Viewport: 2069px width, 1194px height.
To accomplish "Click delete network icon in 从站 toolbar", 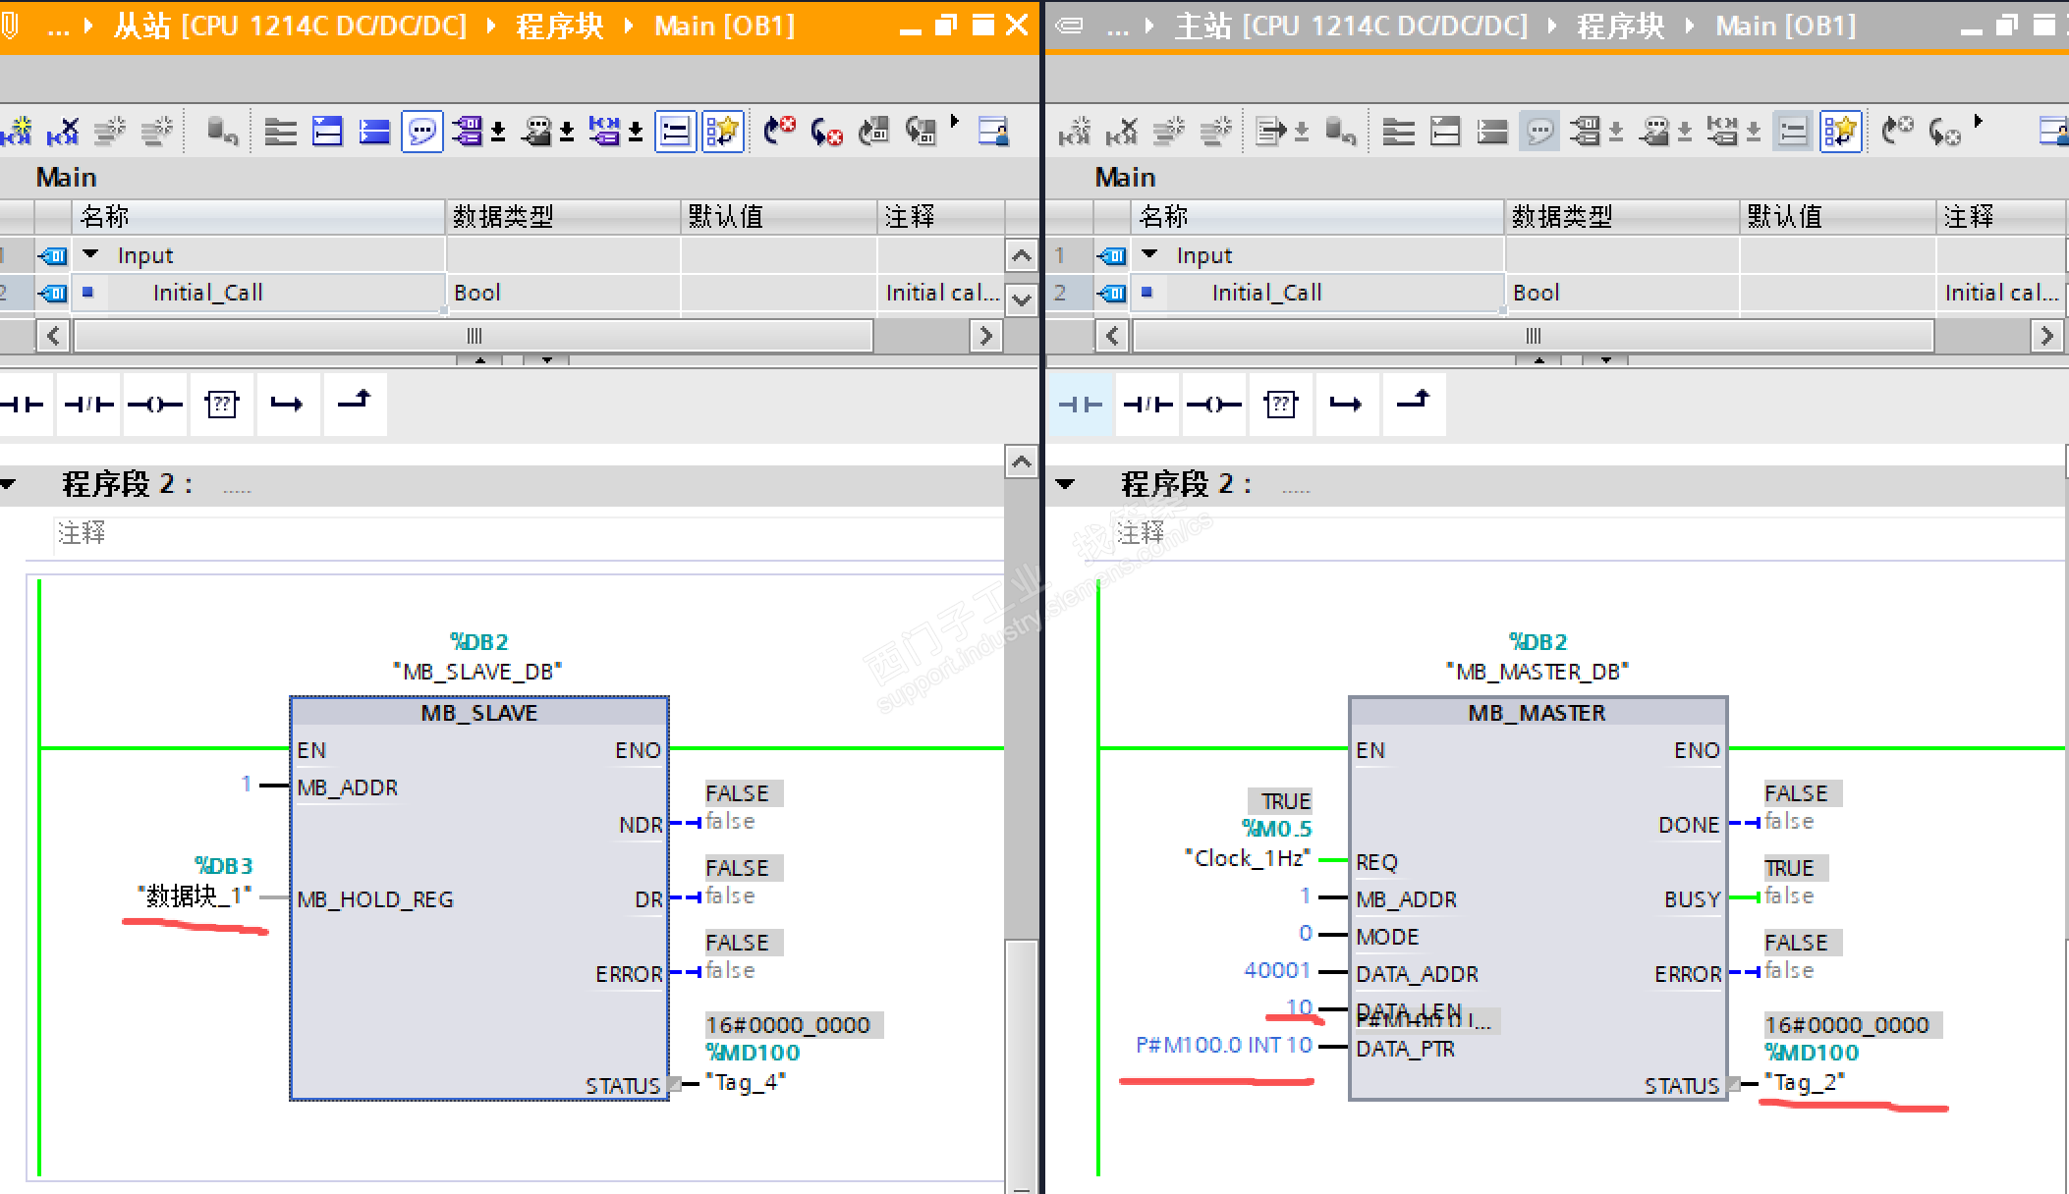I will click(64, 131).
